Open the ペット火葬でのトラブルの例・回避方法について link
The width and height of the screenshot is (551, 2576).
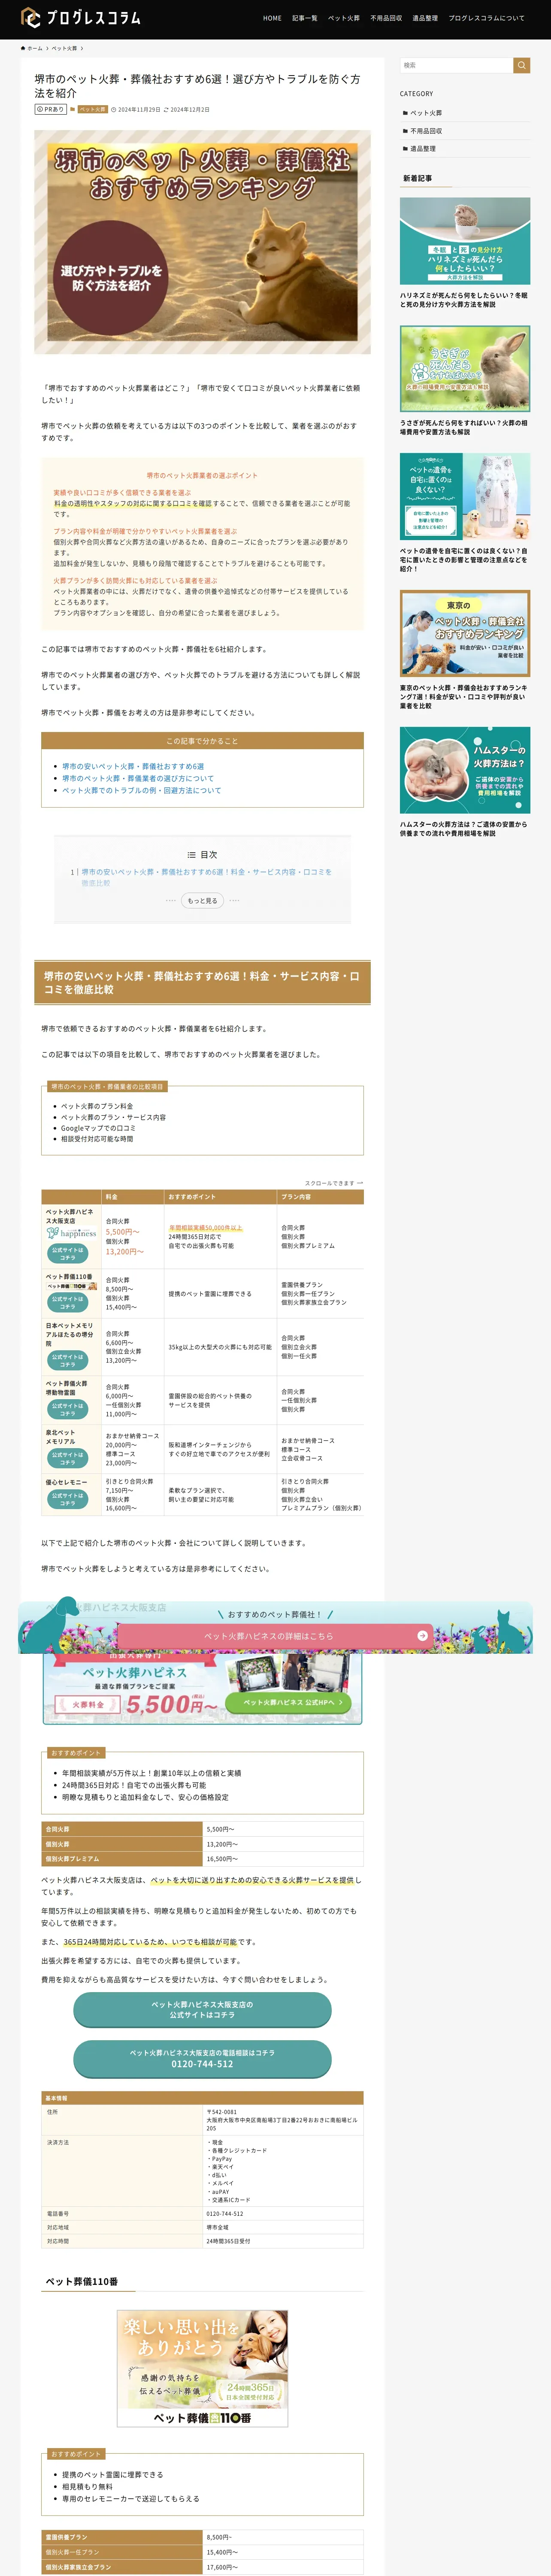tap(142, 791)
